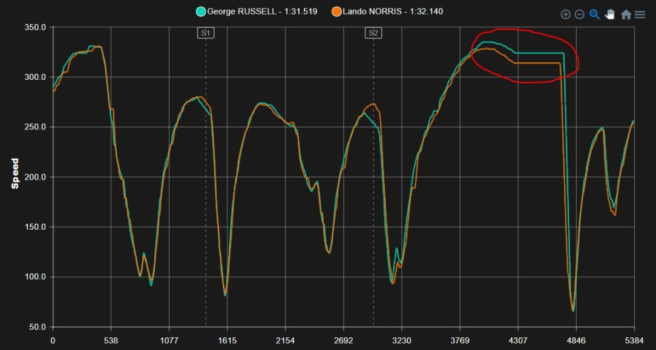The image size is (656, 350).
Task: Select the S2 sector marker label
Action: pos(373,33)
